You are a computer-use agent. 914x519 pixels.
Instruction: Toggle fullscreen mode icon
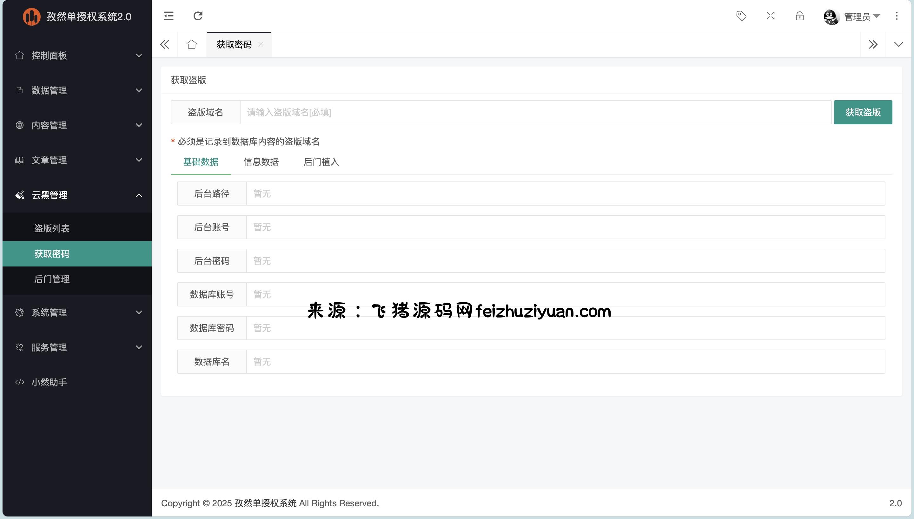tap(770, 16)
